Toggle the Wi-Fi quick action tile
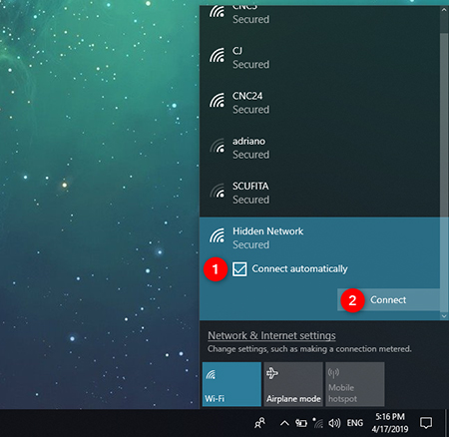449x437 pixels. [x=231, y=384]
